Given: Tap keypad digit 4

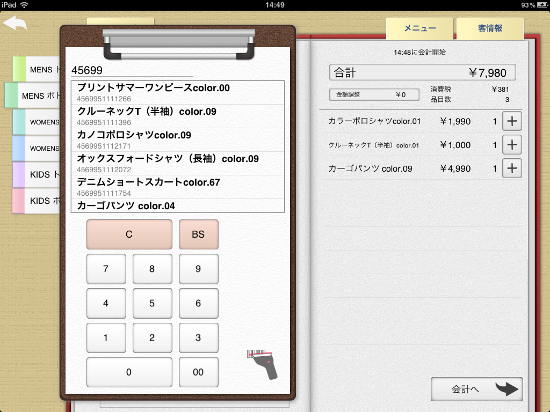Looking at the screenshot, I should pos(106,303).
